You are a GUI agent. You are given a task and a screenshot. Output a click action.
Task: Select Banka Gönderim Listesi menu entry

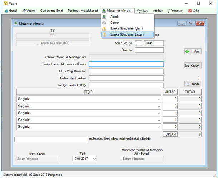click(127, 34)
